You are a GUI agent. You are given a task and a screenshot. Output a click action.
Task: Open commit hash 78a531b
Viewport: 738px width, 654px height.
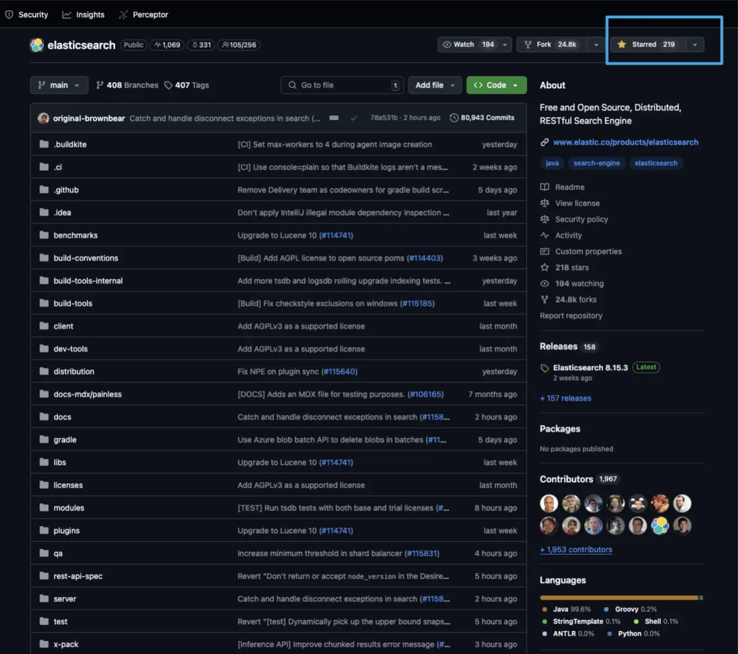tap(384, 118)
